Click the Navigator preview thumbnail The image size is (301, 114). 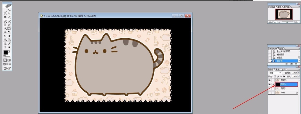click(x=284, y=14)
